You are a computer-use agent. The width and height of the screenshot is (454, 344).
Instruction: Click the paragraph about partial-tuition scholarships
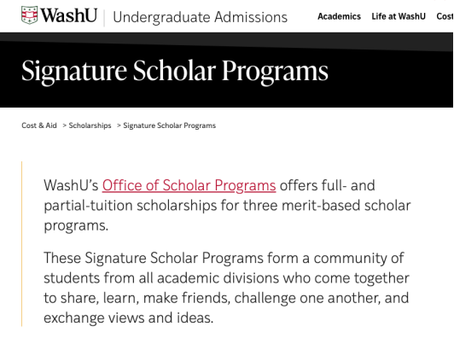point(227,206)
